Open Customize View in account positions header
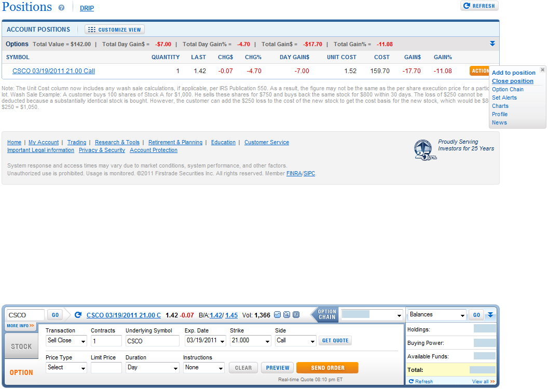 point(114,29)
